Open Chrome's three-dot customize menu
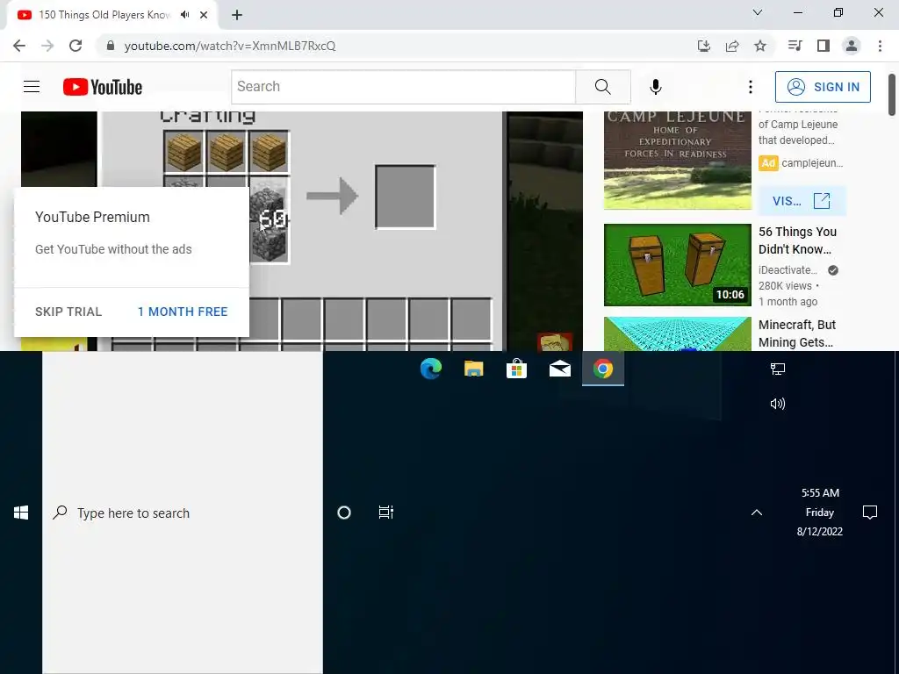Viewport: 899px width, 674px height. click(x=880, y=46)
